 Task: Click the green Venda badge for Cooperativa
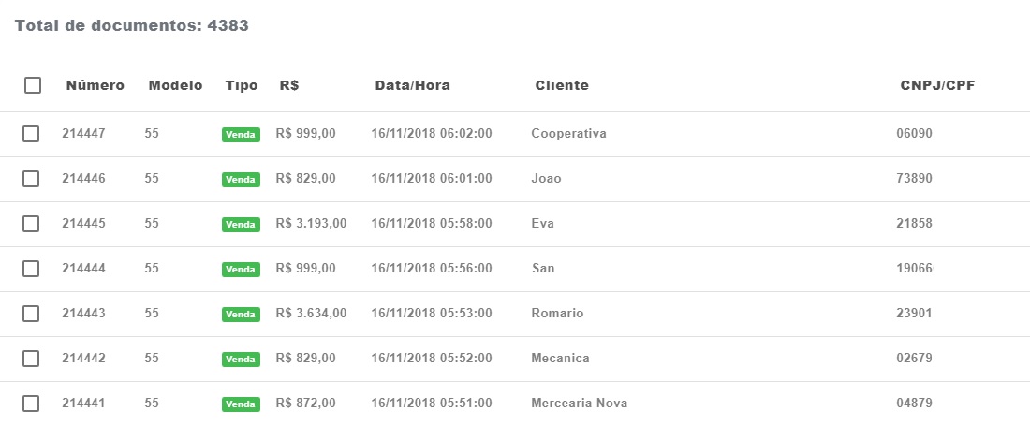click(x=241, y=135)
